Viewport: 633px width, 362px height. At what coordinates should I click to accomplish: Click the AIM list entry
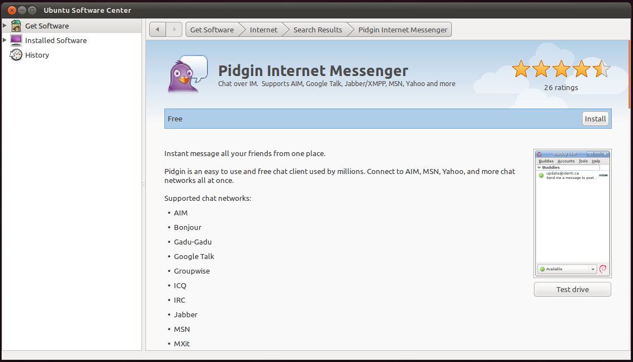[x=181, y=213]
